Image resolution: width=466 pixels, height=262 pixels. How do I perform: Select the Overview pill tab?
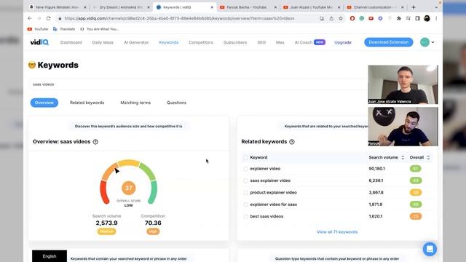pyautogui.click(x=44, y=103)
